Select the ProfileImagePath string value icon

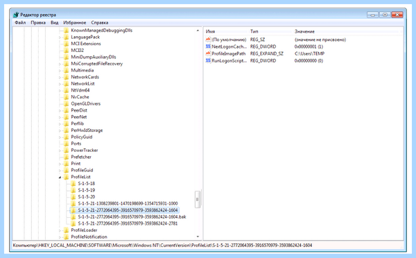click(208, 53)
